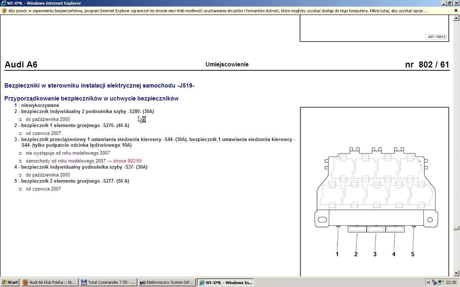Click 'do października 2005' under fuse -S280-
Screen dimensions: 460x287
coord(48,119)
